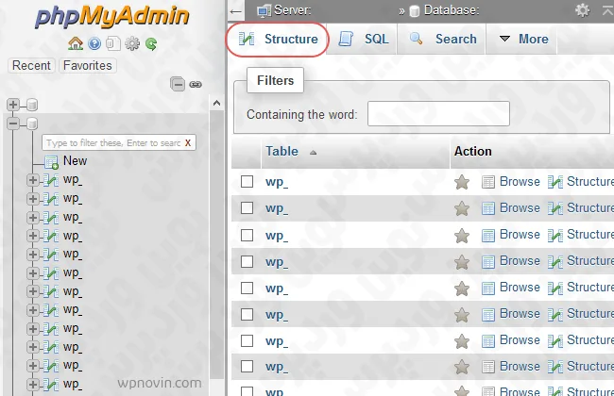Switch to the Structure tab

[x=278, y=39]
